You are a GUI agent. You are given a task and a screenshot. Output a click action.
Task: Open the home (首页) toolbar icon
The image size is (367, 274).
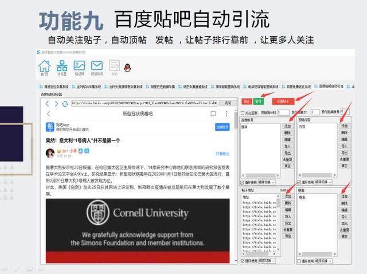[45, 68]
